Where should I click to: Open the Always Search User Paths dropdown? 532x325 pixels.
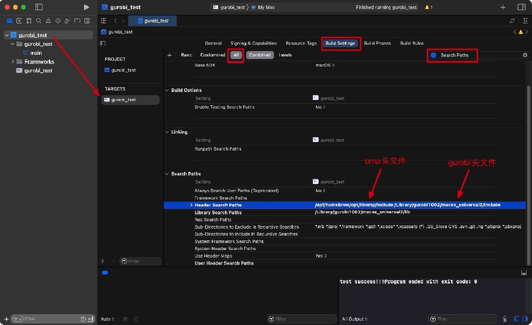[320, 190]
